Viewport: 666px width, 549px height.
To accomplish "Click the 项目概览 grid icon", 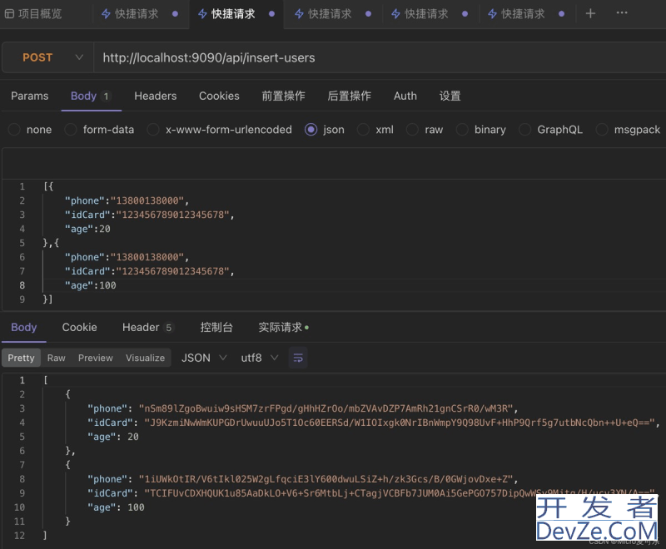I will tap(9, 14).
